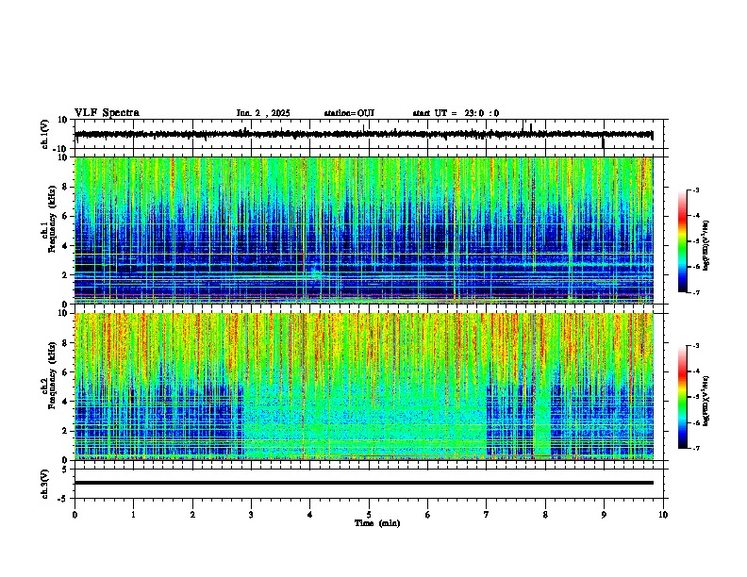
Task: Click the ch.2 color scale log(PSD) label
Action: coord(706,401)
